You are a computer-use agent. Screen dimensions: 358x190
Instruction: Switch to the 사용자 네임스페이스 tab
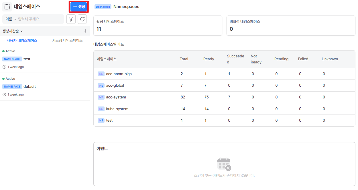(22, 40)
